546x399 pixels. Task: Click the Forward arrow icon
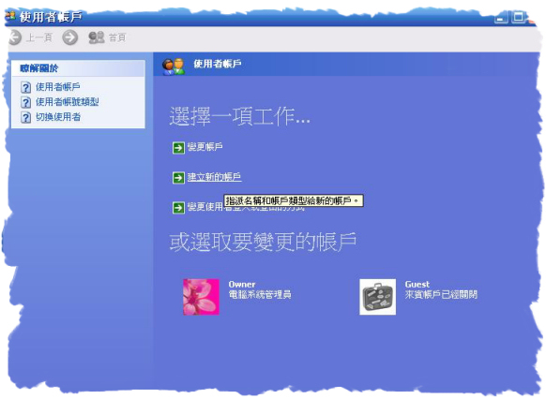tap(70, 37)
